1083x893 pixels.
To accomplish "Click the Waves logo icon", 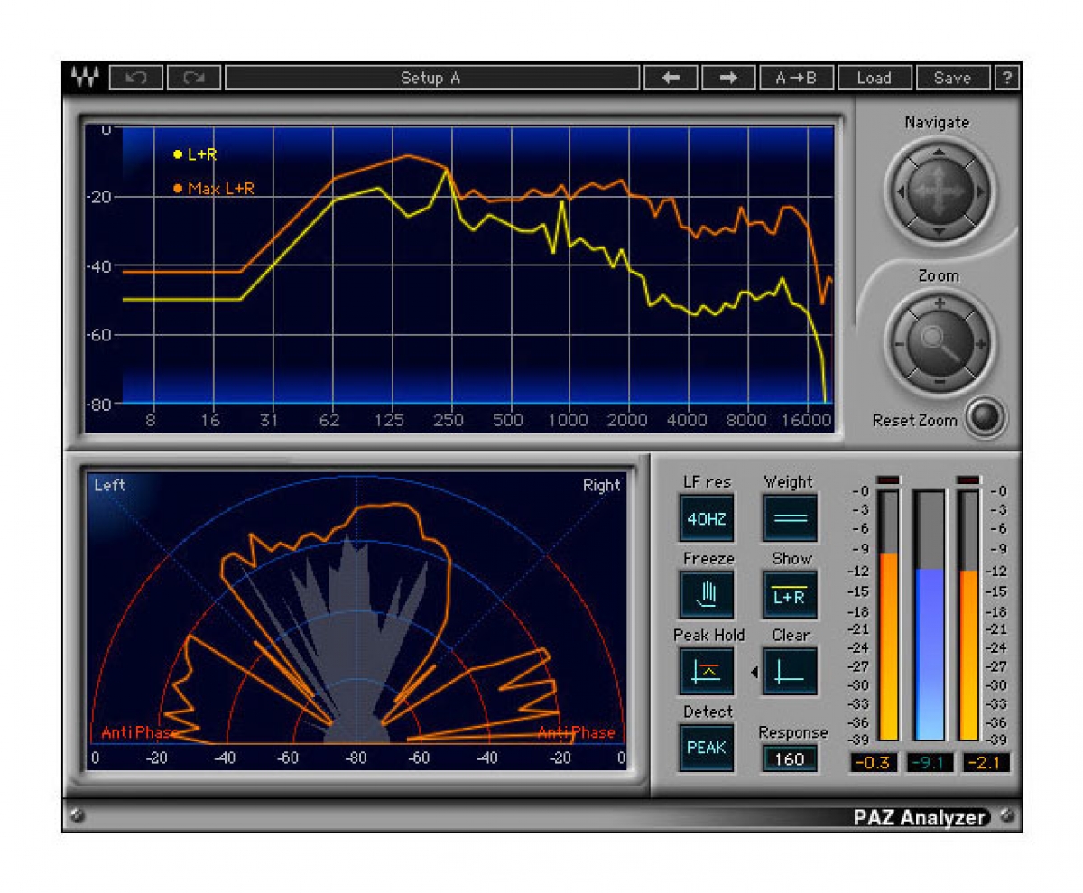I will tap(84, 78).
